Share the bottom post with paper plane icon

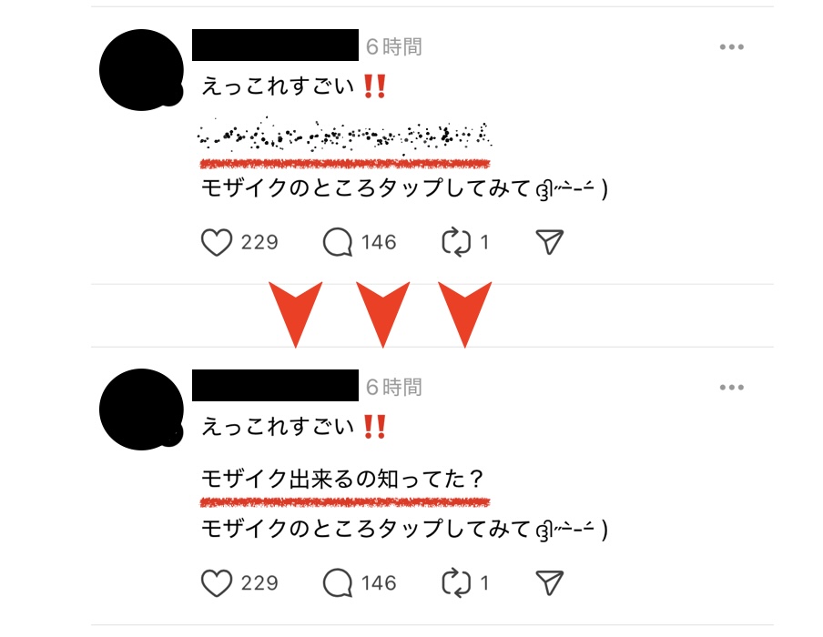point(550,582)
